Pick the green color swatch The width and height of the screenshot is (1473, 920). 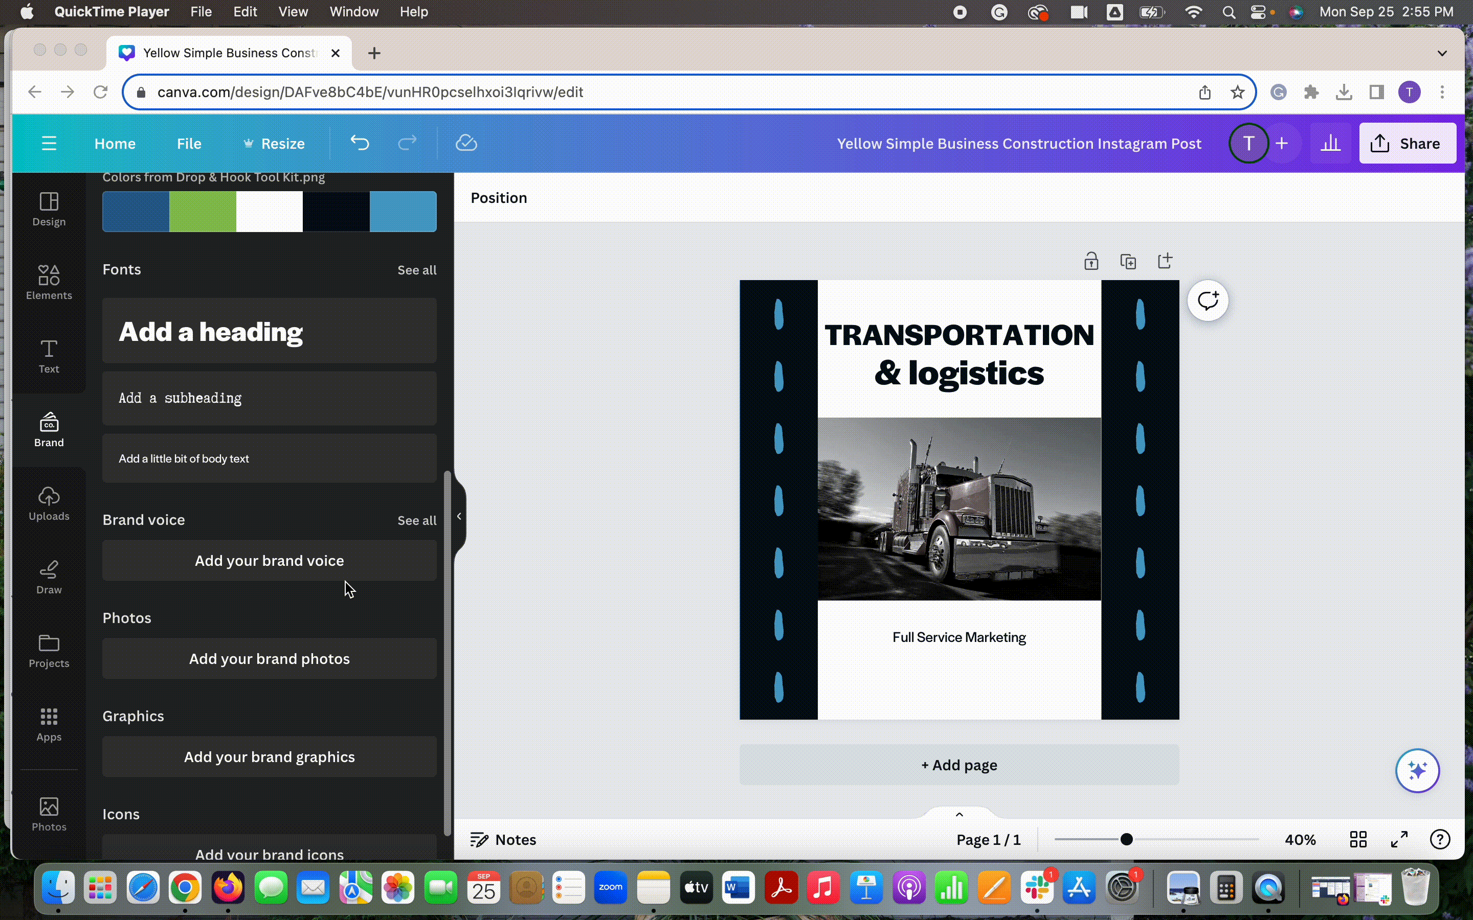[203, 211]
